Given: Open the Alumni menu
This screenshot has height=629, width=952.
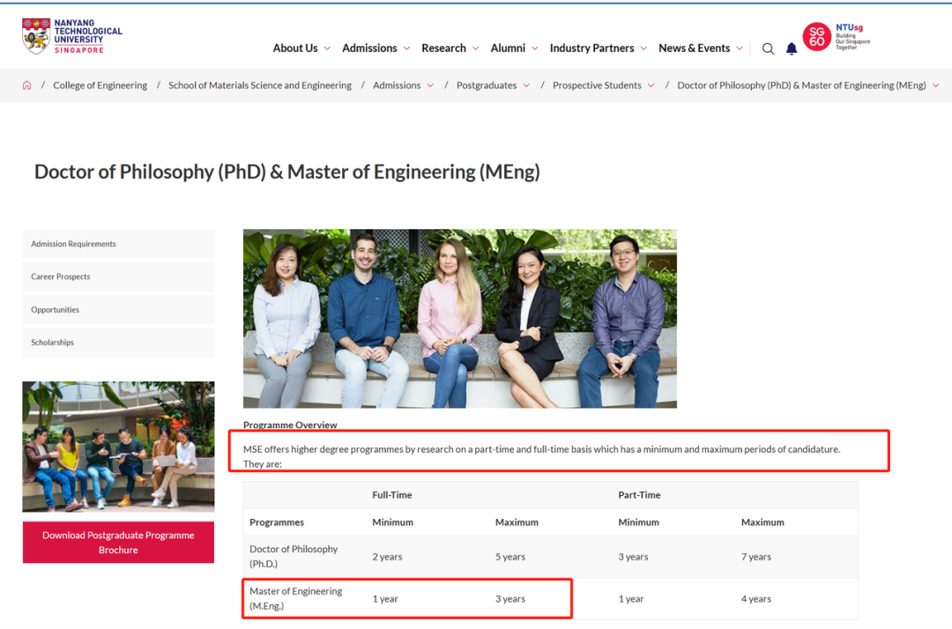Looking at the screenshot, I should point(514,48).
